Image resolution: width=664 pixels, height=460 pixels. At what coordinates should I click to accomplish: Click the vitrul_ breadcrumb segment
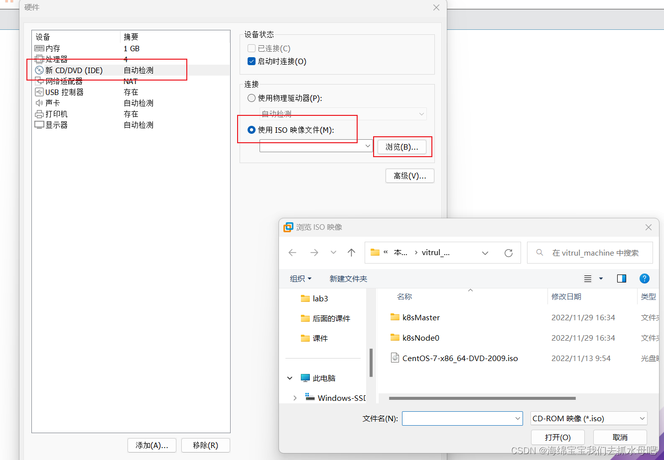436,253
